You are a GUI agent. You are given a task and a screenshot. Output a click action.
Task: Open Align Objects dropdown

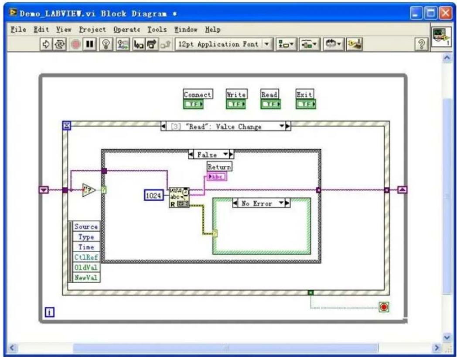(286, 45)
